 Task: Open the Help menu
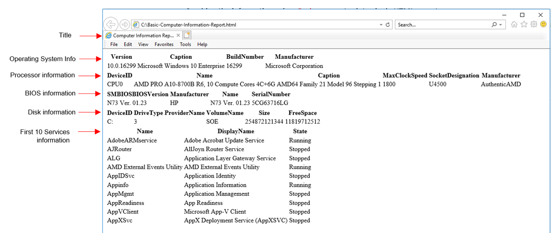[x=202, y=44]
